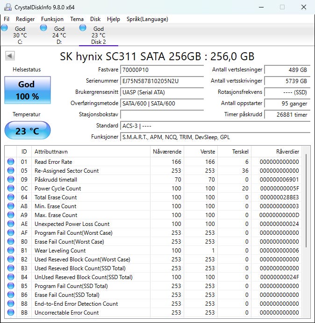Click the attribute list vertical scrollbar
This screenshot has height=323, width=315.
[307, 201]
